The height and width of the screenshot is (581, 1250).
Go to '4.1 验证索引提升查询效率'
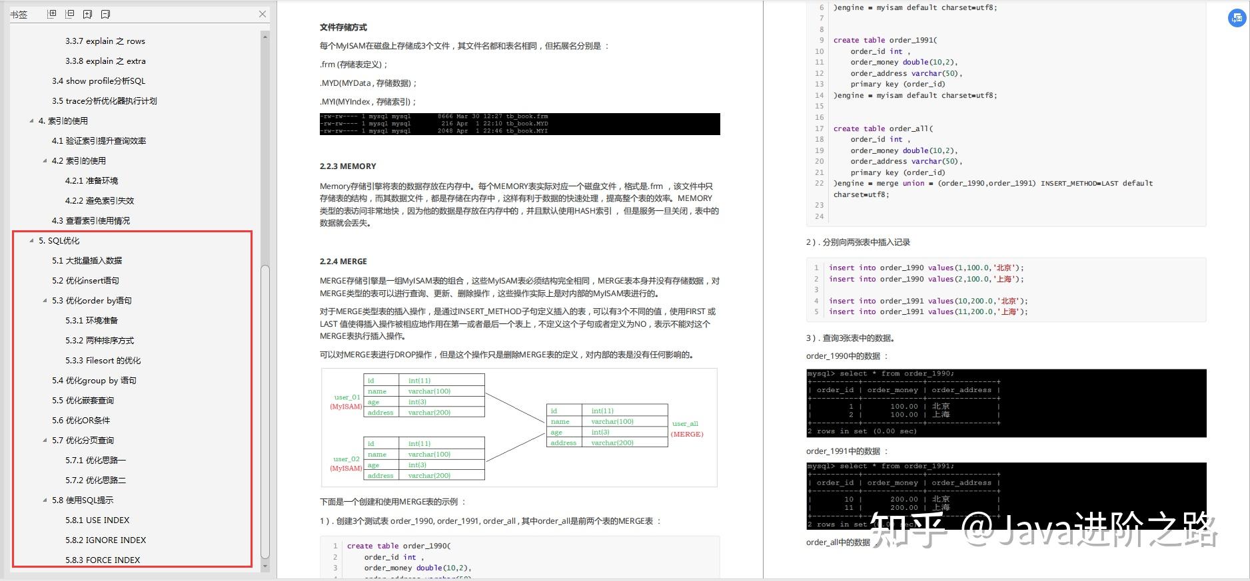(x=99, y=141)
